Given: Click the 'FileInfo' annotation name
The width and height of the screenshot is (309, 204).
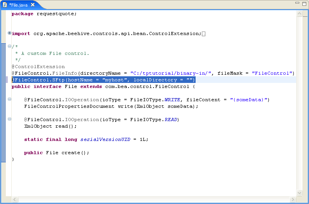Looking at the screenshot, I should (64, 73).
